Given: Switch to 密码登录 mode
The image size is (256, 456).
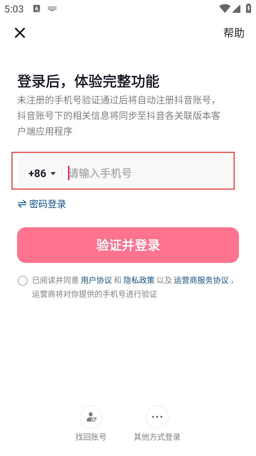Looking at the screenshot, I should coord(48,204).
